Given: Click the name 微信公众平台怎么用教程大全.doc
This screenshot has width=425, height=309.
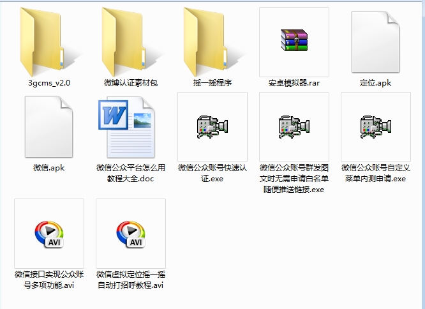Looking at the screenshot, I should [131, 173].
